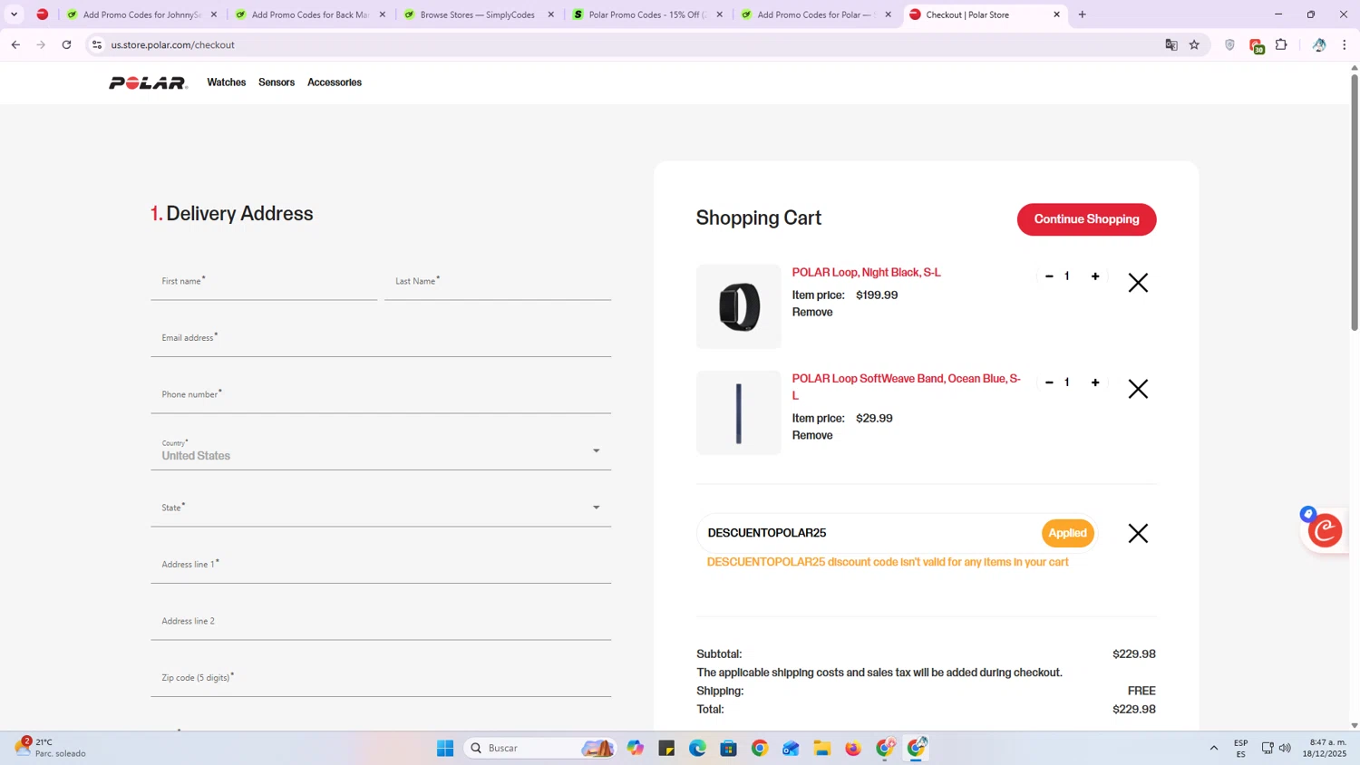
Task: Show hidden system tray icons
Action: (x=1213, y=748)
